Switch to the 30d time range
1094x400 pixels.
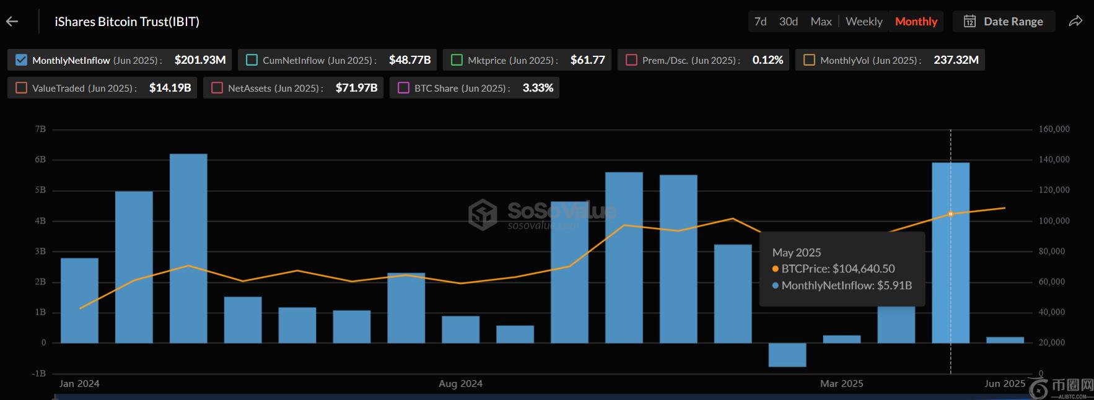[x=788, y=22]
